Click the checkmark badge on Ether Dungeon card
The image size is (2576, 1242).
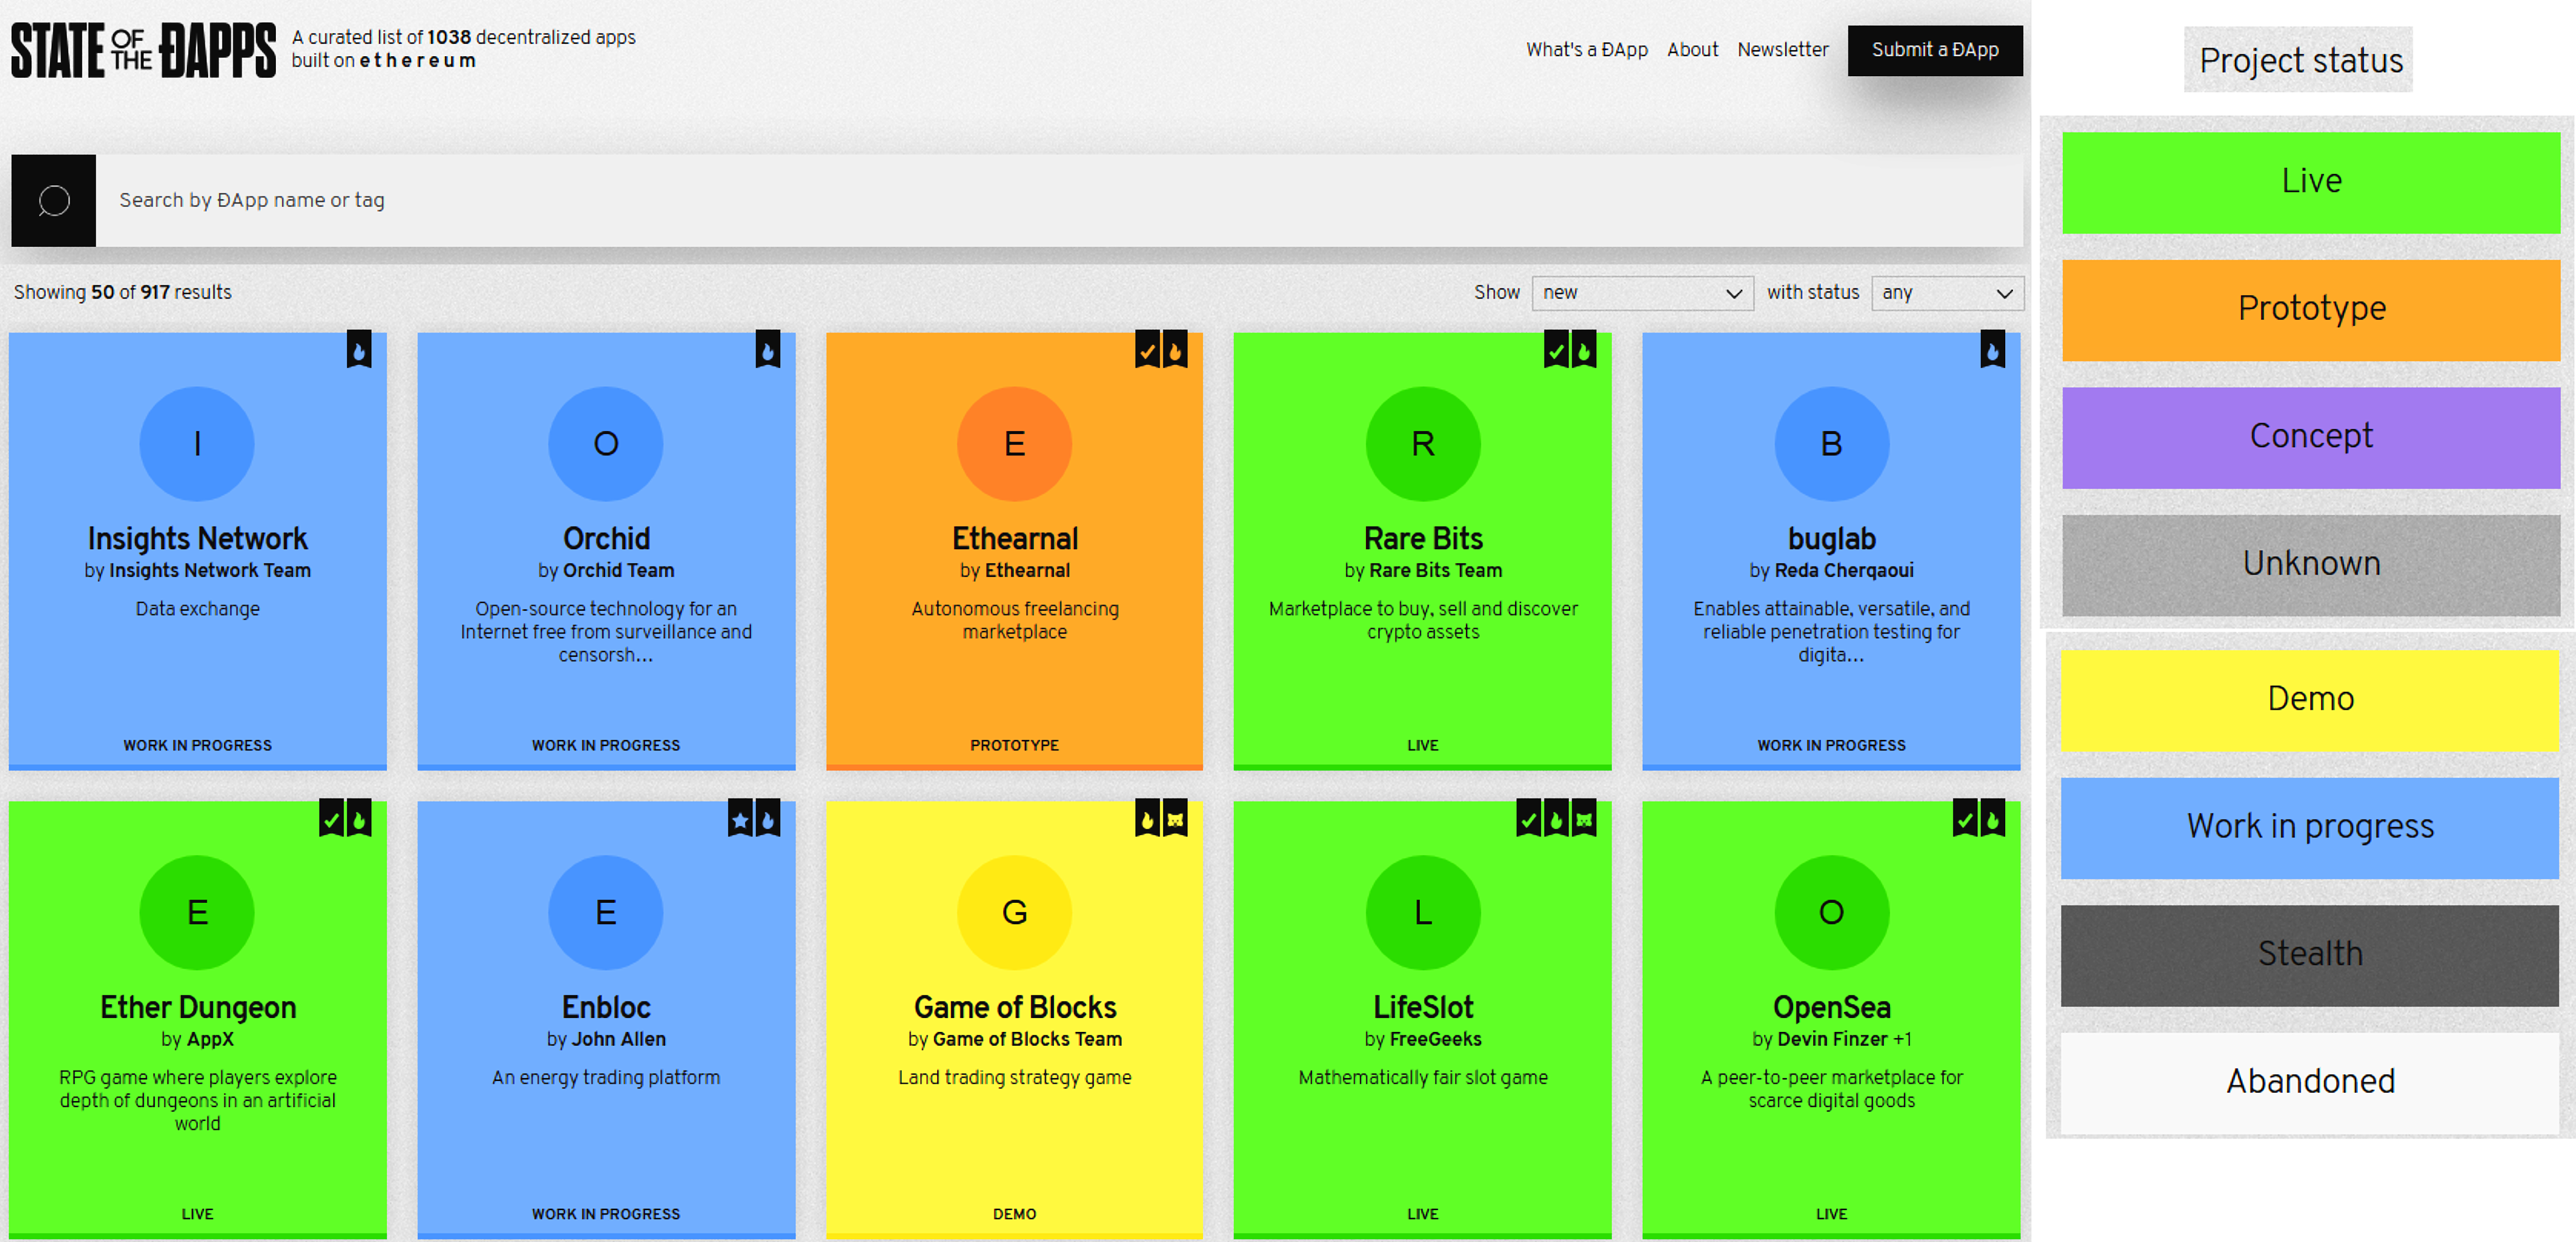pyautogui.click(x=332, y=818)
